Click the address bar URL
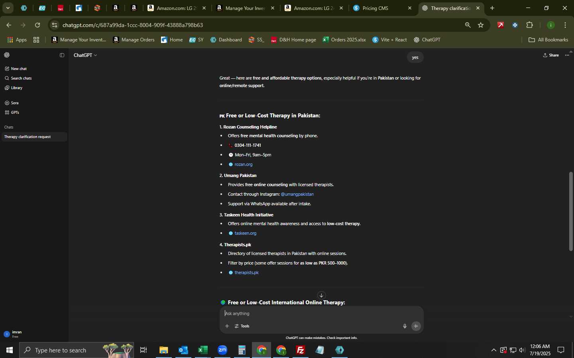 click(x=133, y=25)
